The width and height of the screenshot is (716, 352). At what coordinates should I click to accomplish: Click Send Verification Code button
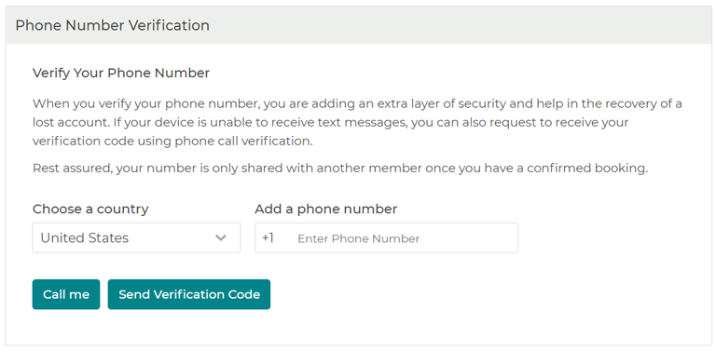pos(189,294)
